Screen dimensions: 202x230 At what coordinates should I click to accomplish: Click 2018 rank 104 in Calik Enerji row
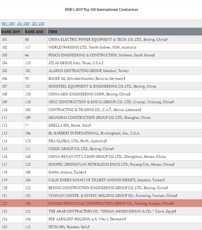36,180
